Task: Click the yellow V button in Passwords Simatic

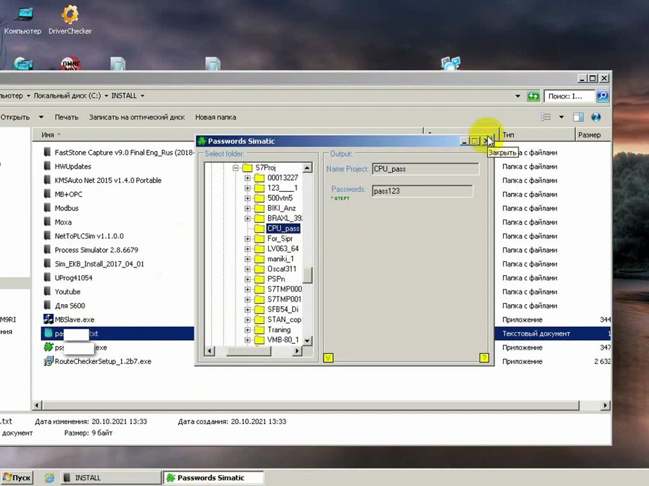Action: [x=328, y=358]
